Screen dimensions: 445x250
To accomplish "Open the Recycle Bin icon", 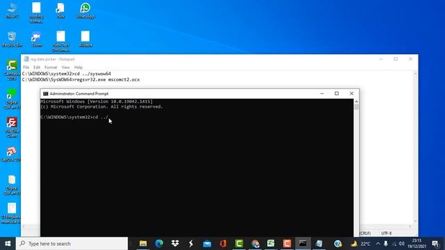I will tap(12, 40).
